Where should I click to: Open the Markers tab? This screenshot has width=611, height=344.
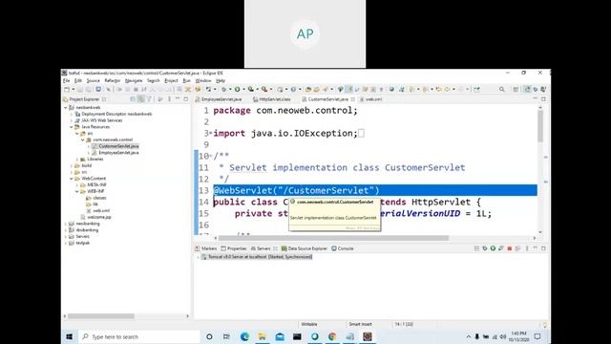(x=206, y=248)
